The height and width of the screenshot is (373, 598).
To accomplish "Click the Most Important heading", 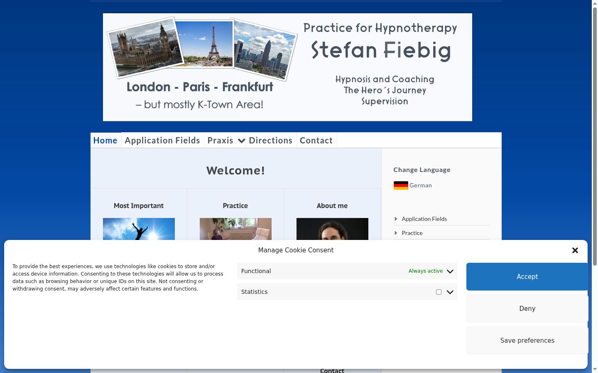I will pyautogui.click(x=139, y=206).
